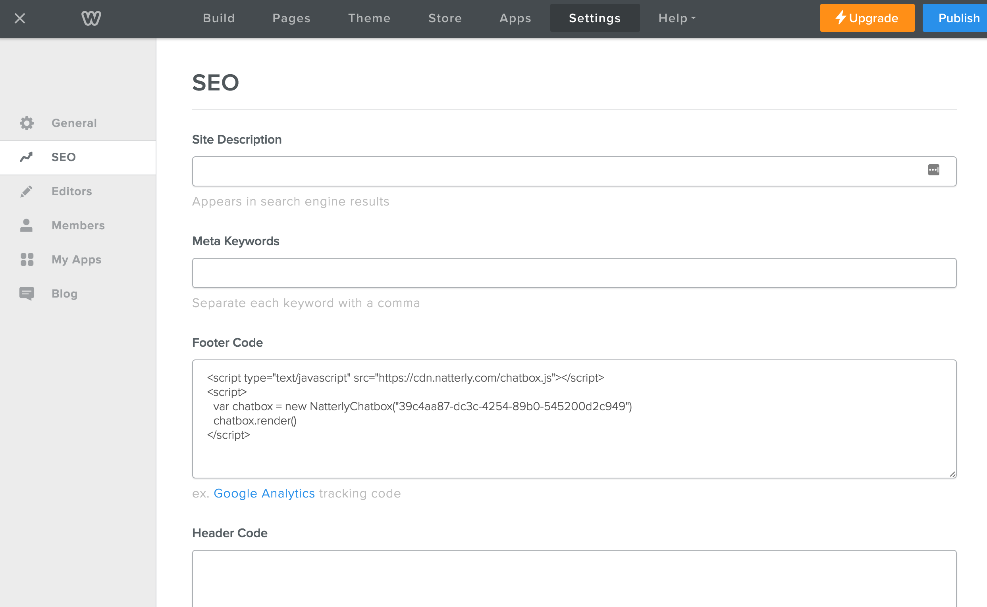The width and height of the screenshot is (987, 607).
Task: Click the Members person icon
Action: [27, 225]
